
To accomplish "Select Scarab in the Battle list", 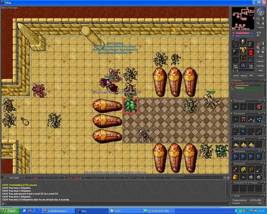I will 246,84.
